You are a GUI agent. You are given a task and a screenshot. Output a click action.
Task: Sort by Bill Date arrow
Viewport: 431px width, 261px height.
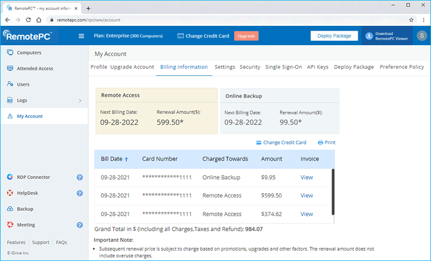(x=127, y=159)
